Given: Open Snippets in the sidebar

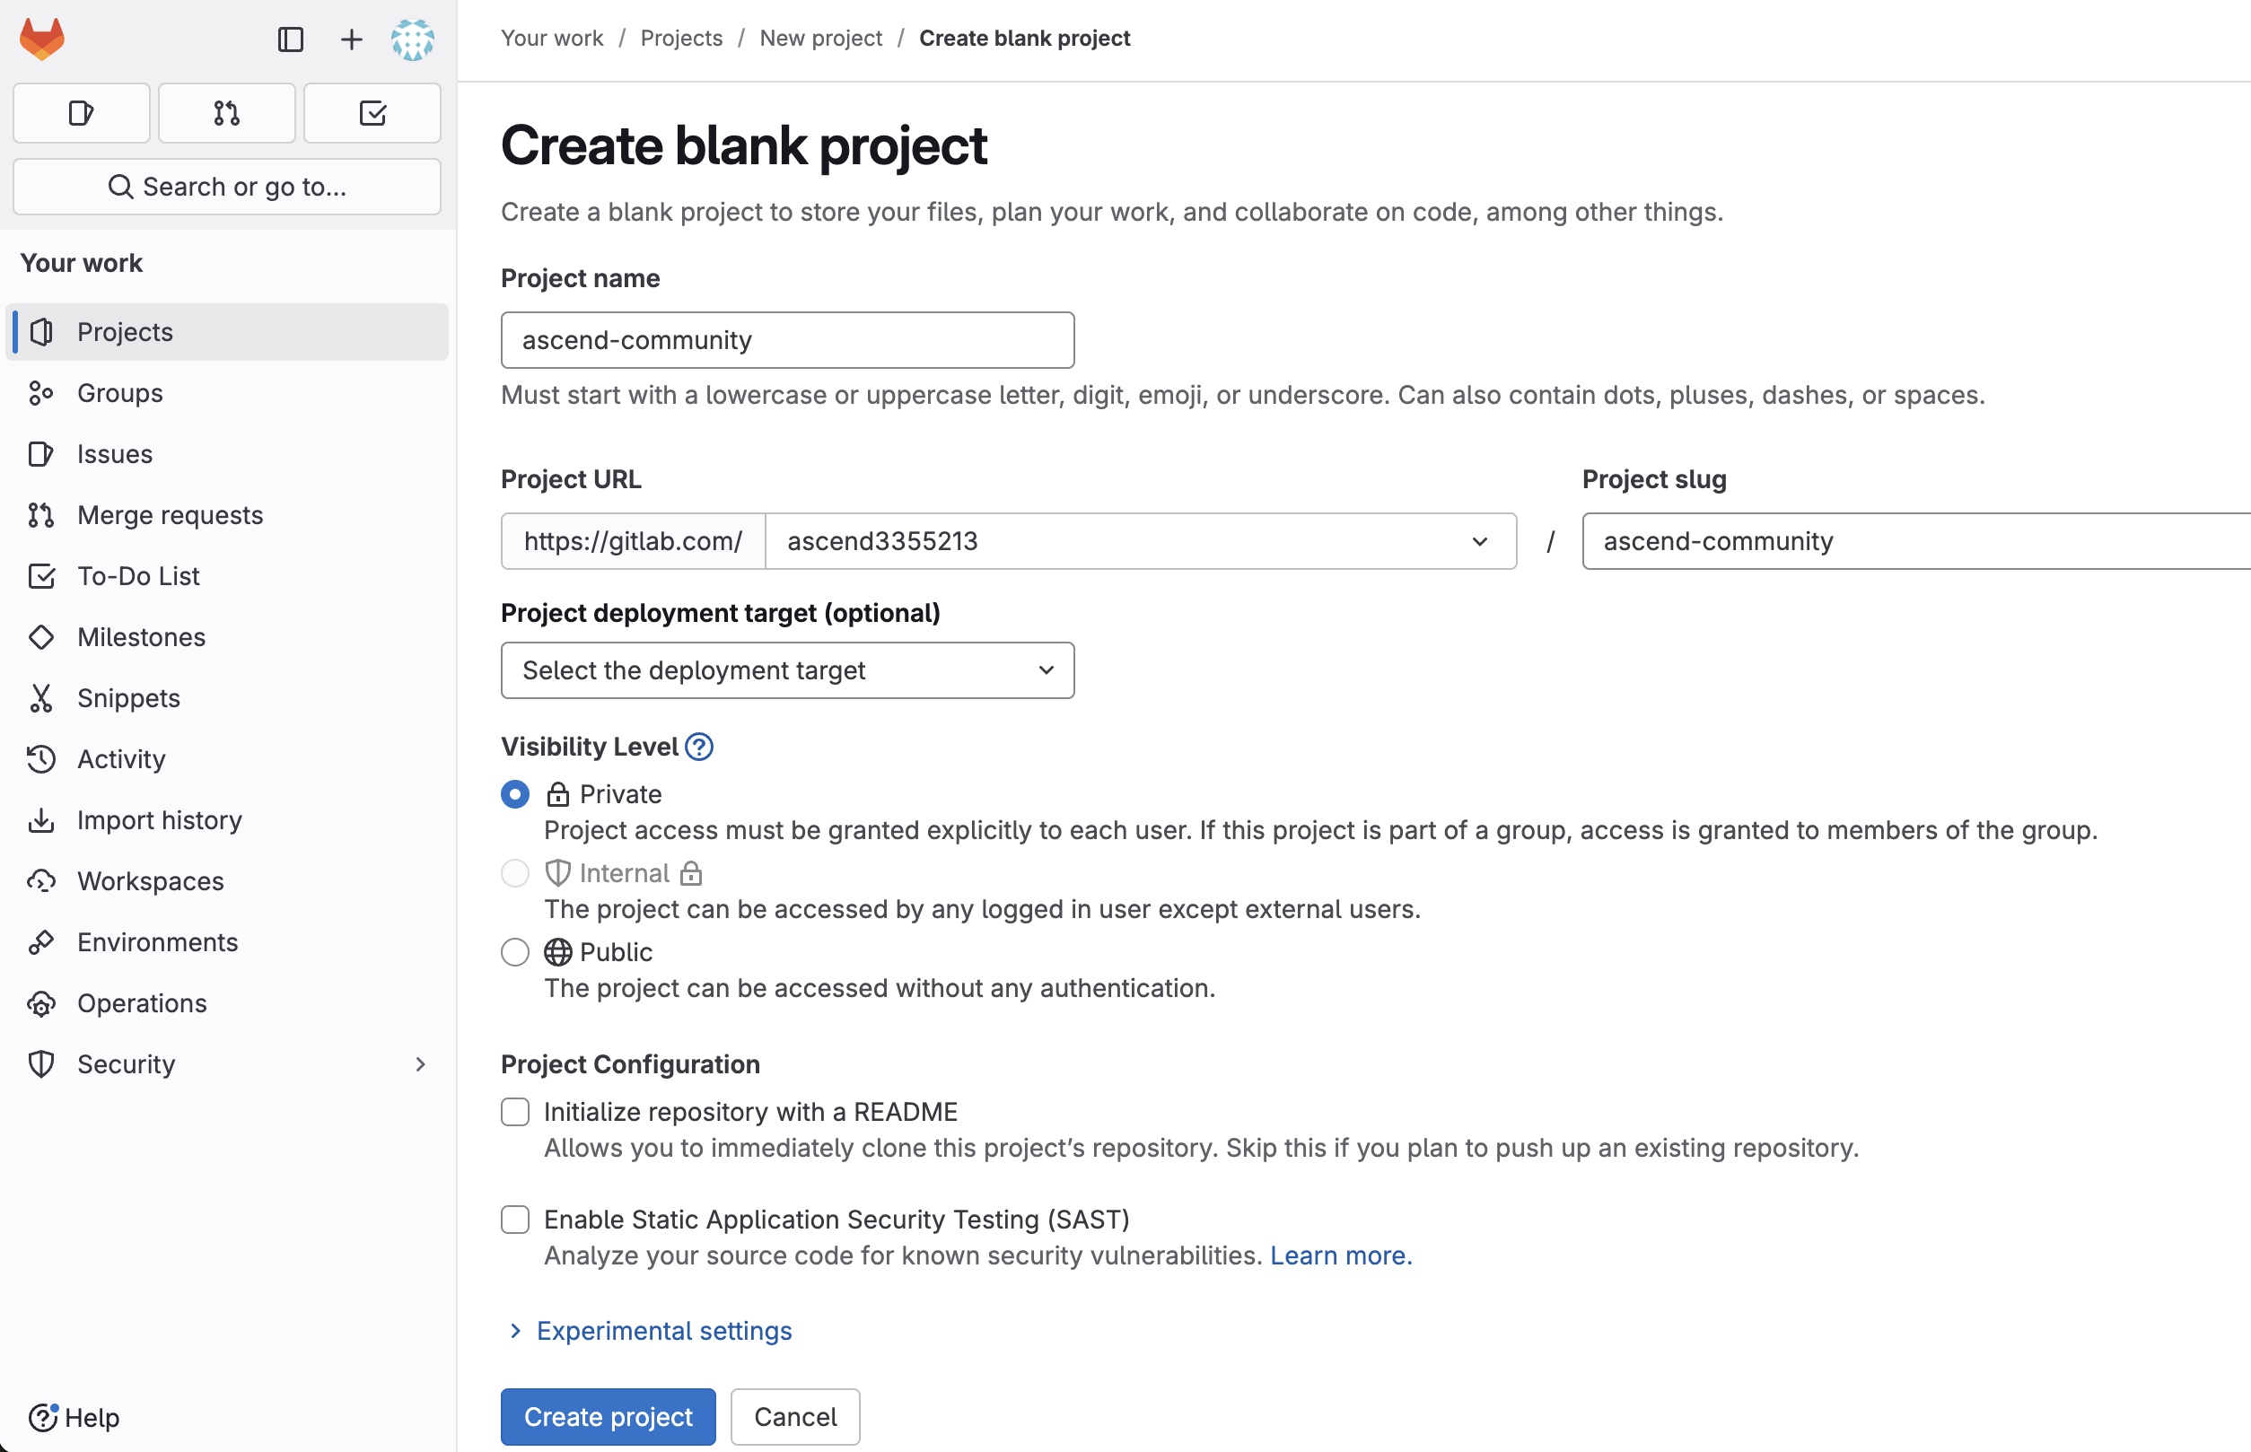Looking at the screenshot, I should tap(128, 697).
